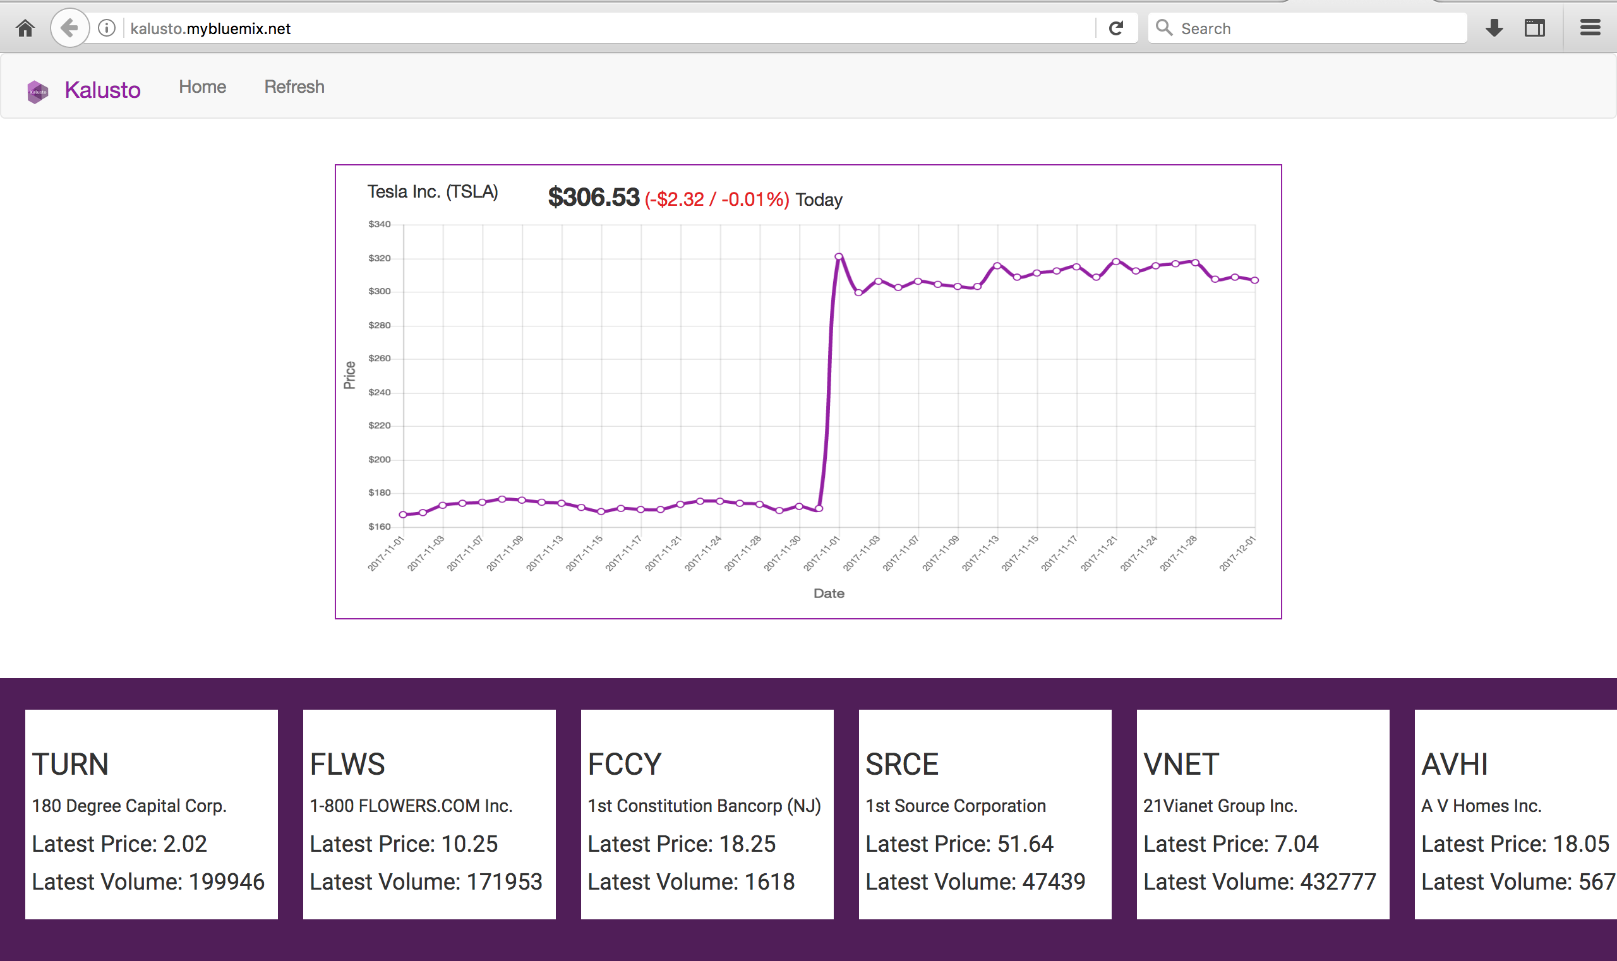Go back using the browser back arrow
Screen dimensions: 1617x961
(69, 28)
